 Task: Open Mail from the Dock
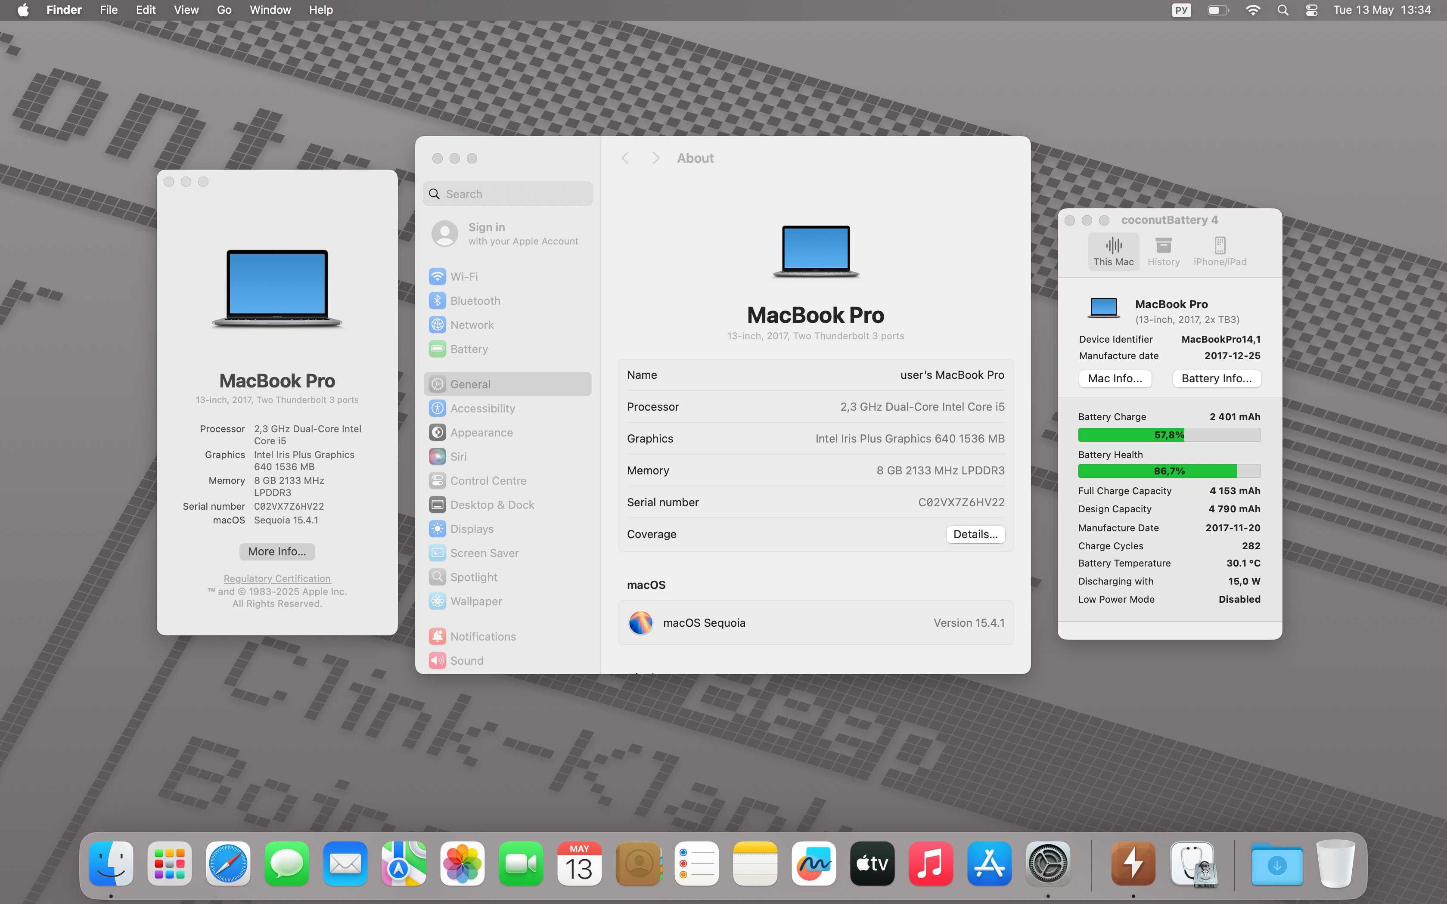tap(346, 864)
